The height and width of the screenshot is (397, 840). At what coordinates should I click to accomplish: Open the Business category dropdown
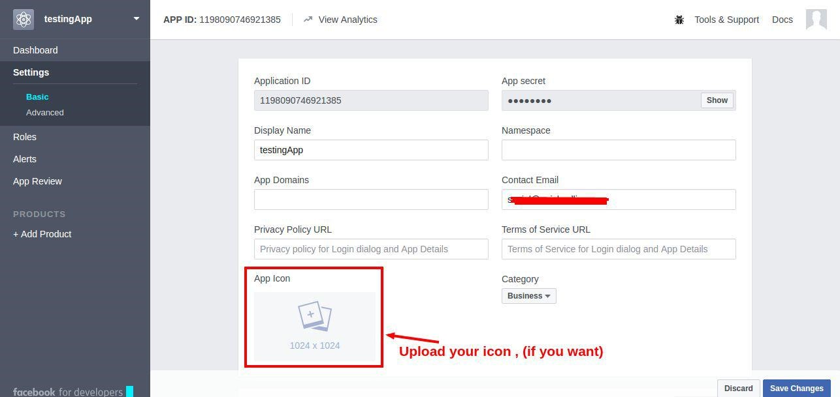pyautogui.click(x=529, y=296)
